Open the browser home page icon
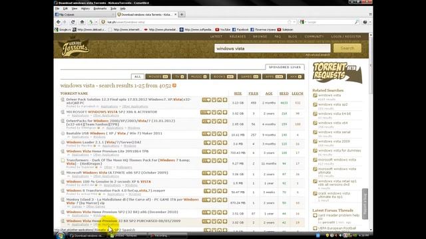 pyautogui.click(x=82, y=22)
